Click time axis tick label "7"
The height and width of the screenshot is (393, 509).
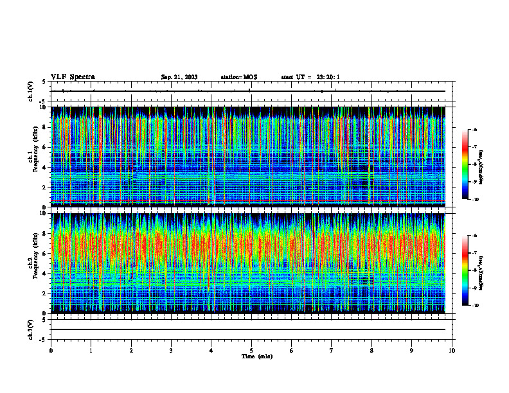tap(332, 351)
